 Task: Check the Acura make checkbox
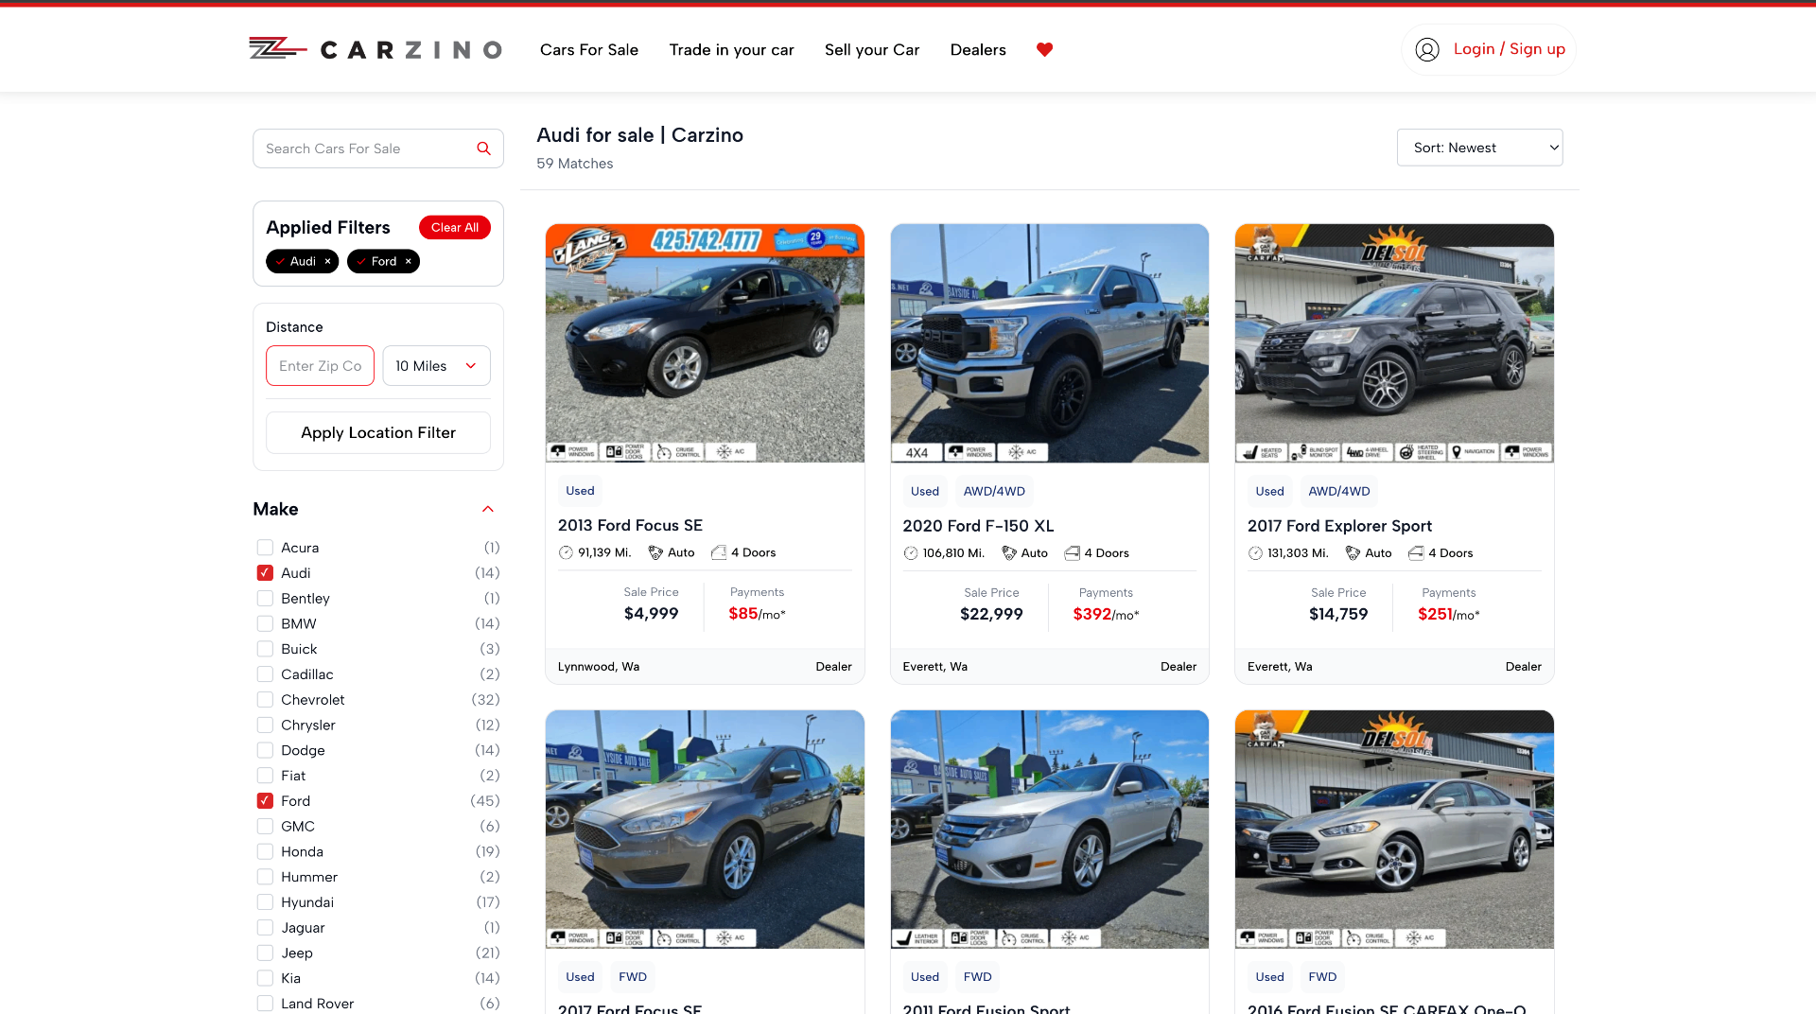point(265,548)
